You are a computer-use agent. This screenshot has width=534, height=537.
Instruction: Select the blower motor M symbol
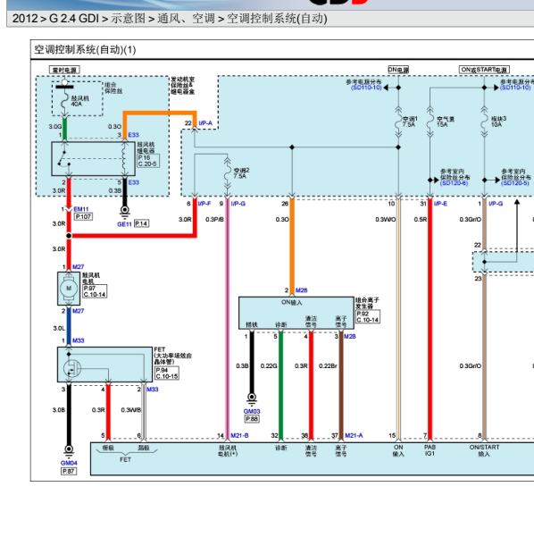(69, 289)
